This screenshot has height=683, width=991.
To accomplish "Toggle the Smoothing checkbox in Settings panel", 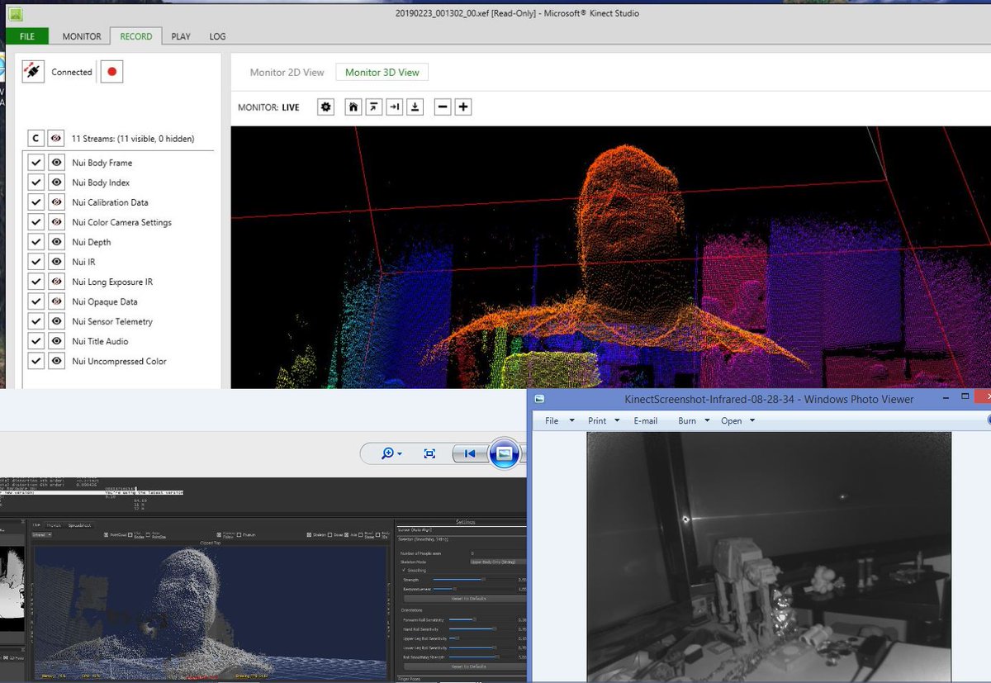I will click(x=403, y=570).
